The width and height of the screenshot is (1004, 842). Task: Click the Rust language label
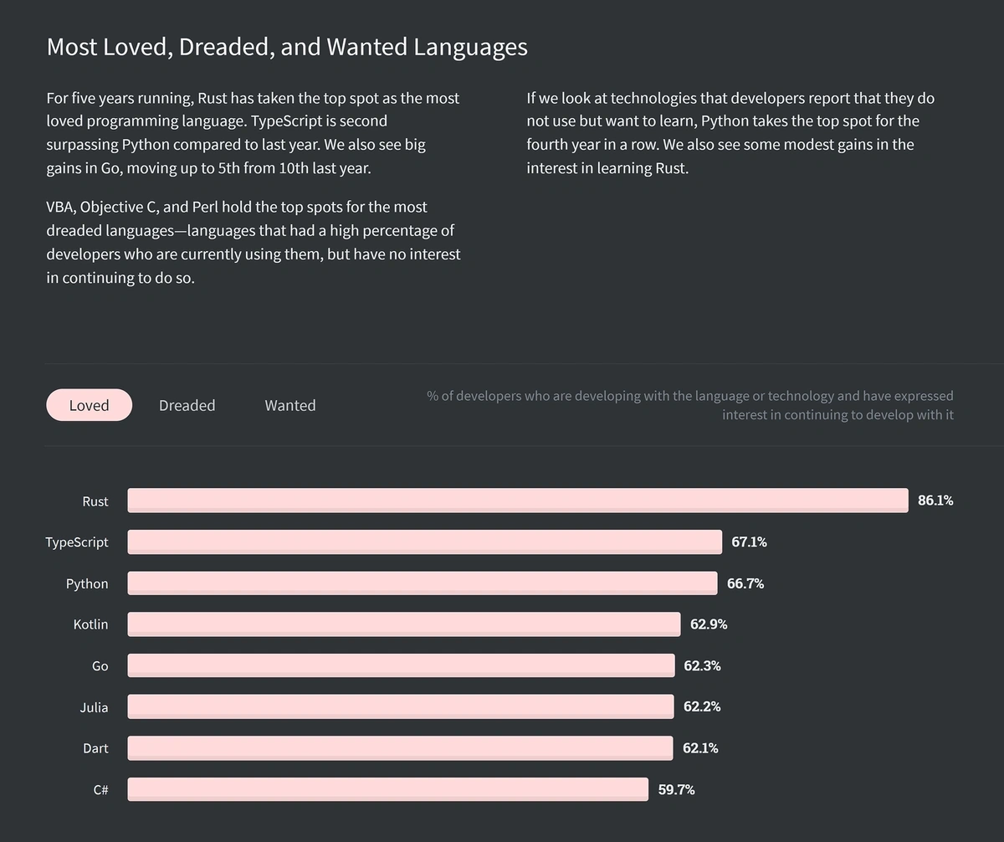95,501
